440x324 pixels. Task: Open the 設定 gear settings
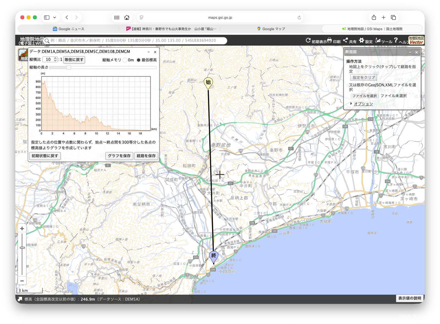click(x=361, y=40)
